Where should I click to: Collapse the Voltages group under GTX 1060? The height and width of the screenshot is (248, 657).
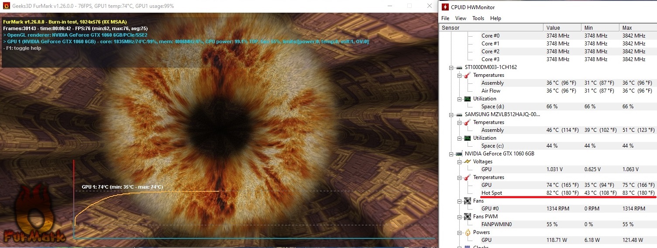coord(460,162)
